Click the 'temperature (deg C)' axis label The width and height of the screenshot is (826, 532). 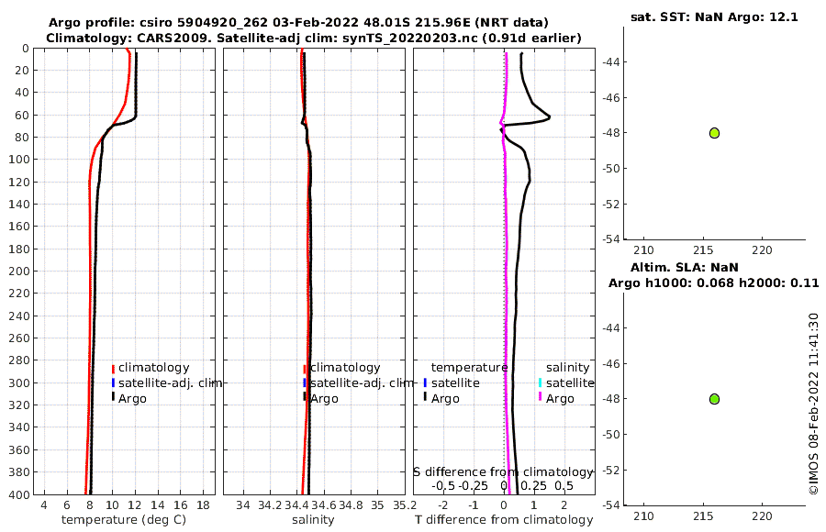(124, 520)
